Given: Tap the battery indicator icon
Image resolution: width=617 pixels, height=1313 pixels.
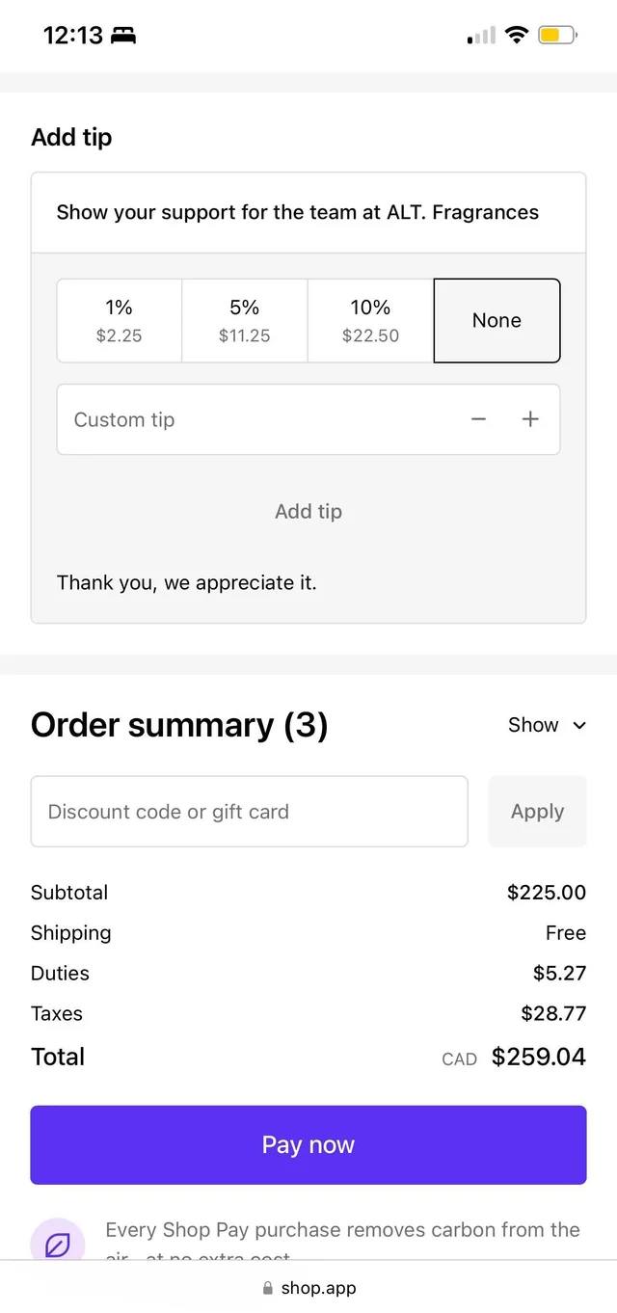Looking at the screenshot, I should [x=556, y=36].
